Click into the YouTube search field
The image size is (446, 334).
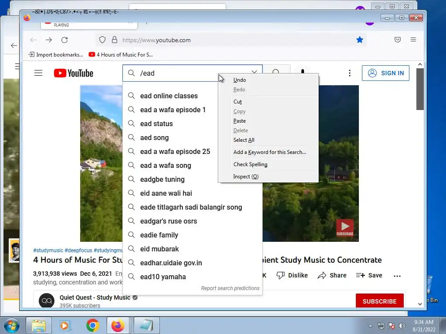[192, 73]
